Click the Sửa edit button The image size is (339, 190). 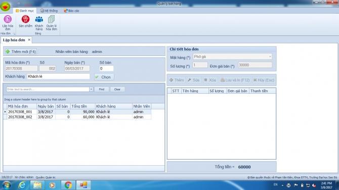[194, 80]
